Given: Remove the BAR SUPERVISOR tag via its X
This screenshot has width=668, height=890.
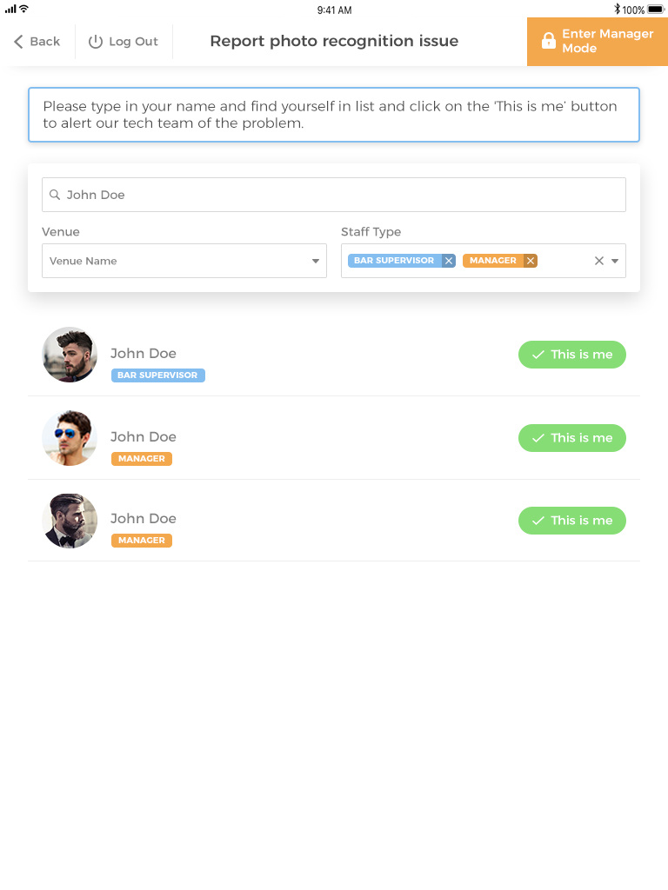Looking at the screenshot, I should tap(449, 260).
